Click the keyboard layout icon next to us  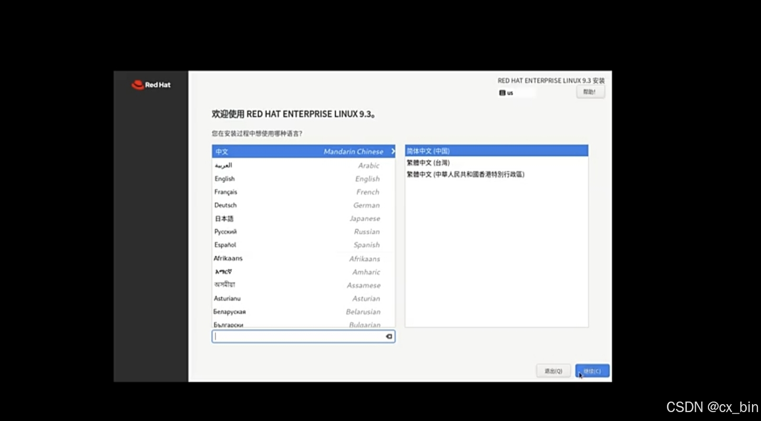click(x=502, y=93)
